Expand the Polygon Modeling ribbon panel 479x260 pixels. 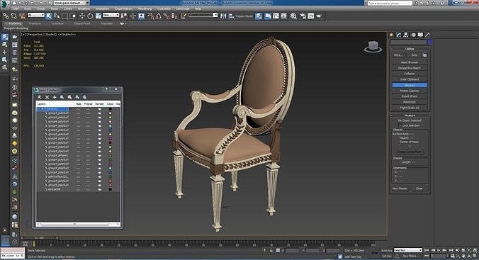coord(16,28)
